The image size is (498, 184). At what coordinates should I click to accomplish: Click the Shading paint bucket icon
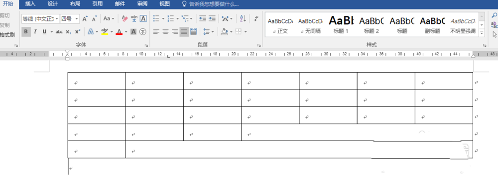[224, 32]
